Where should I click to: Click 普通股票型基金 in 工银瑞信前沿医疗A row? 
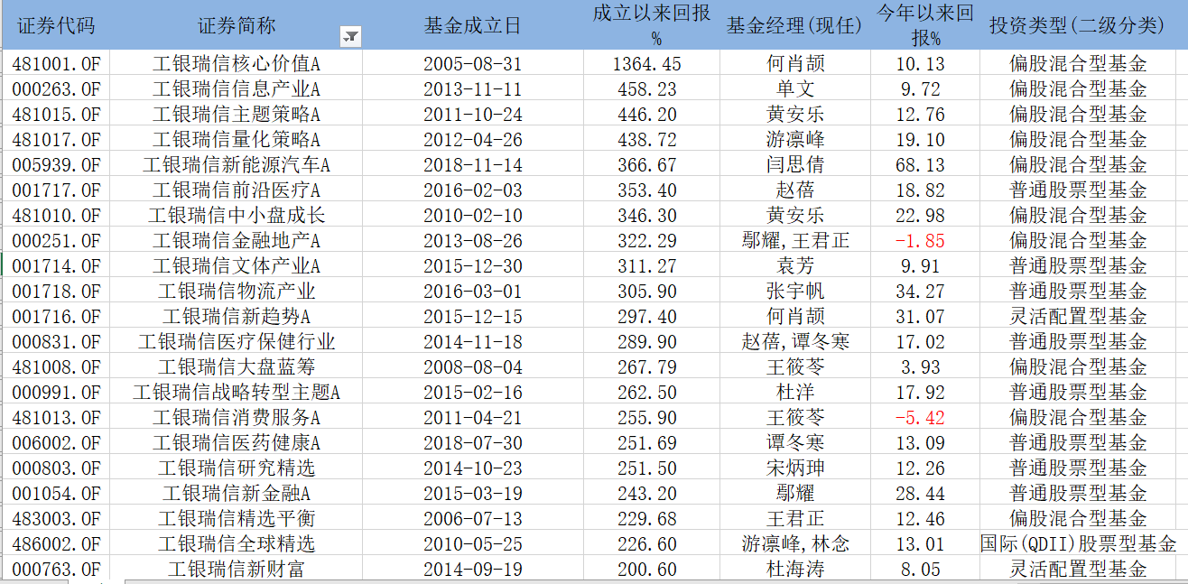(1078, 190)
